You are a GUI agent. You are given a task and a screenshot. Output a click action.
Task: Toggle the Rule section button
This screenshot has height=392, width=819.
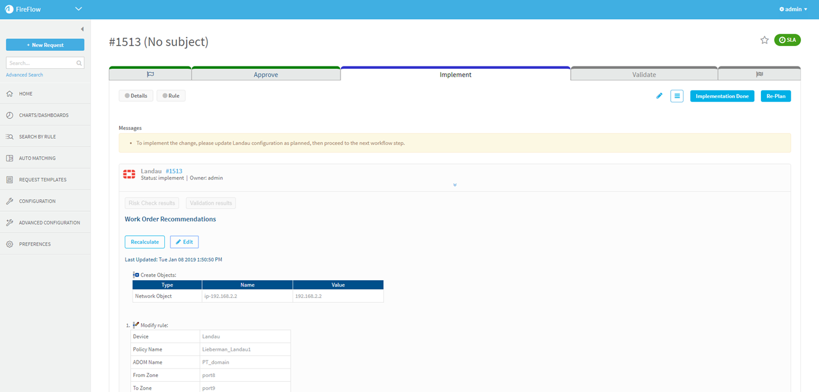[x=171, y=96]
